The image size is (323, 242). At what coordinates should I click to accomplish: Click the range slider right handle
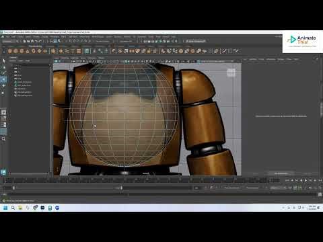(x=121, y=188)
